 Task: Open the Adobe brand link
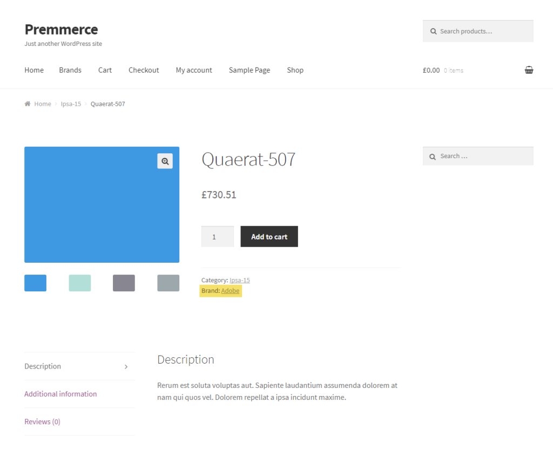coord(230,291)
